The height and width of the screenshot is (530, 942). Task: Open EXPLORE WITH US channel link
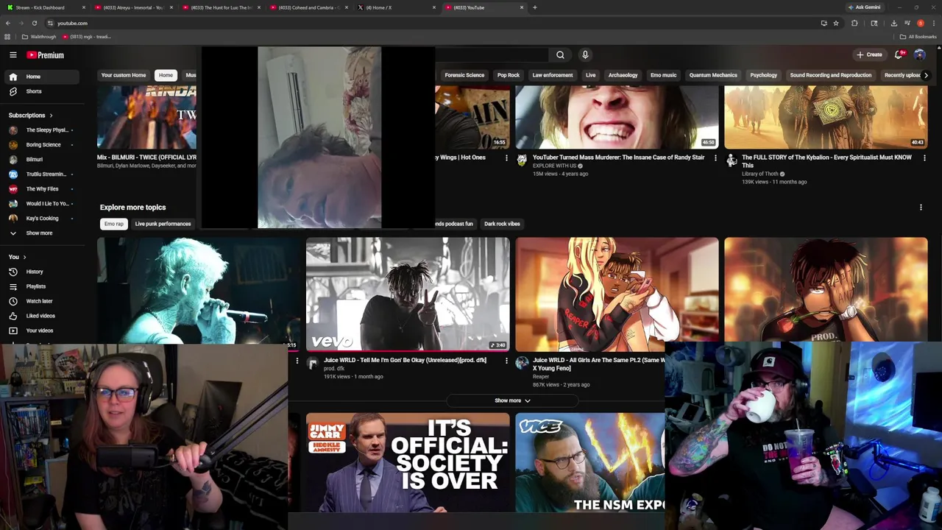point(554,166)
